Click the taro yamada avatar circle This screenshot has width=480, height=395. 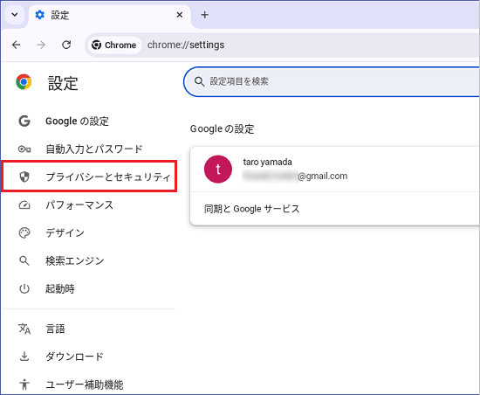(x=218, y=170)
